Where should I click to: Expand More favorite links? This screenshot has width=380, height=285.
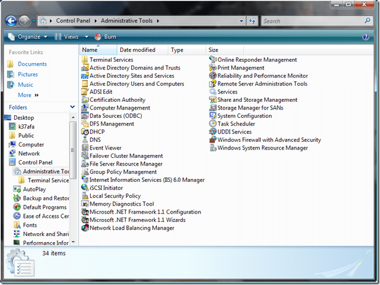28,95
